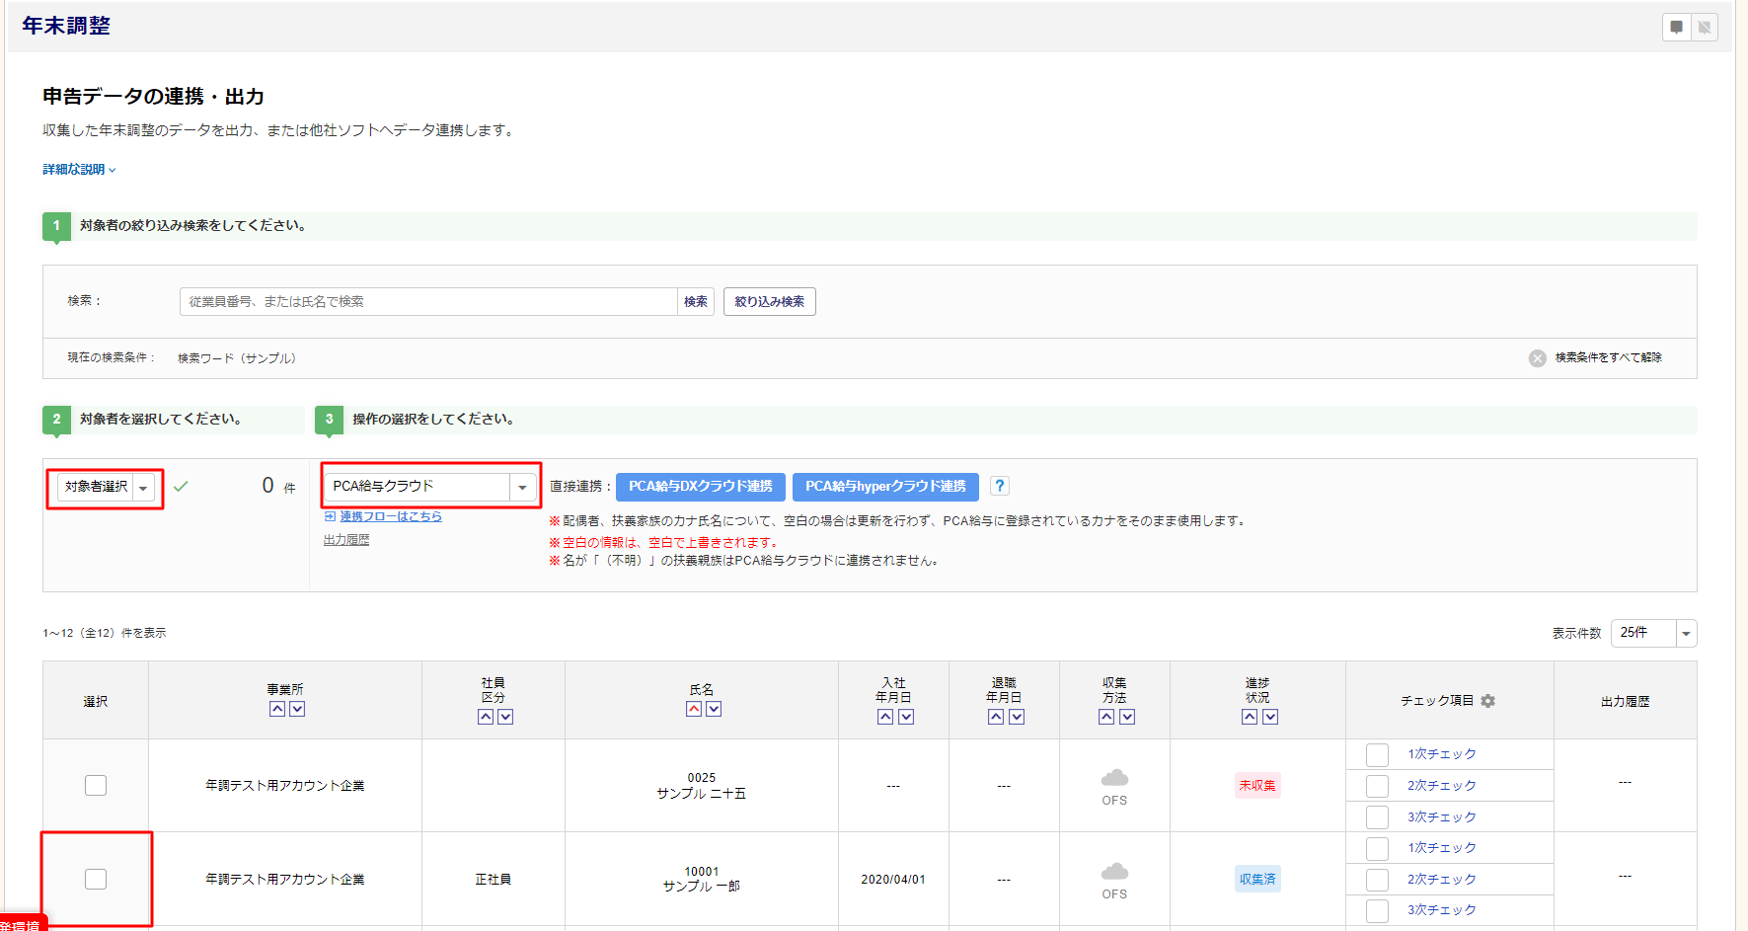Sort 退職年月日 column descending
Screen dimensions: 1748x931
coord(1017,717)
